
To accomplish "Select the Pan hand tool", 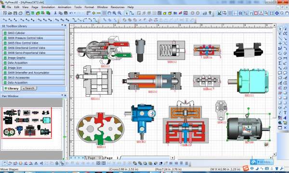I will [x=109, y=13].
